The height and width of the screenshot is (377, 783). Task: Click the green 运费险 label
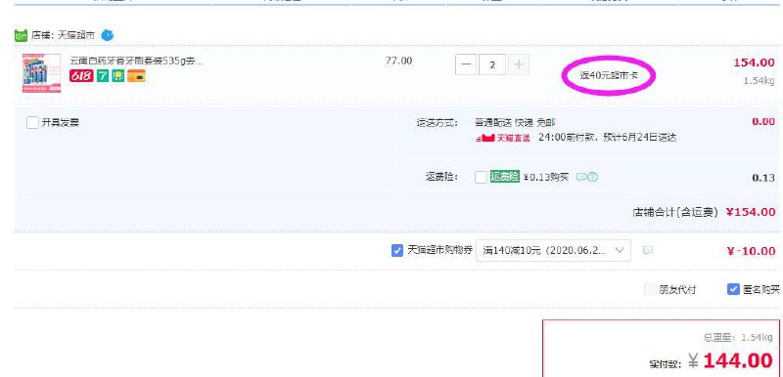(x=504, y=177)
